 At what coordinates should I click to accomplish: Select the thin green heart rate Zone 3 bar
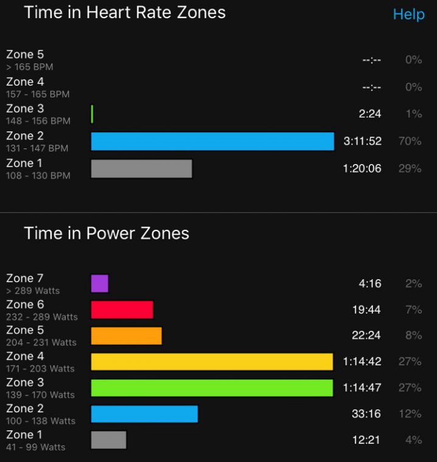click(92, 114)
